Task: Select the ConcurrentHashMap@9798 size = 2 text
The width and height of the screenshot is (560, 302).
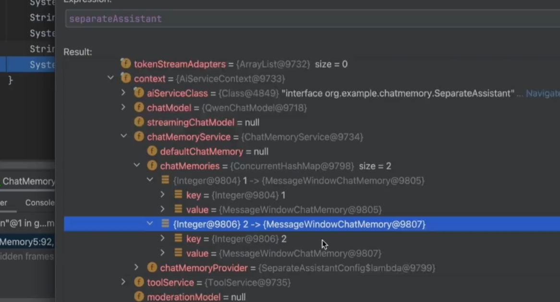Action: coord(311,166)
